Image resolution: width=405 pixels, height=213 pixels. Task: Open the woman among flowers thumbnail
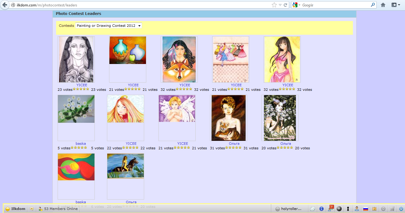(280, 118)
